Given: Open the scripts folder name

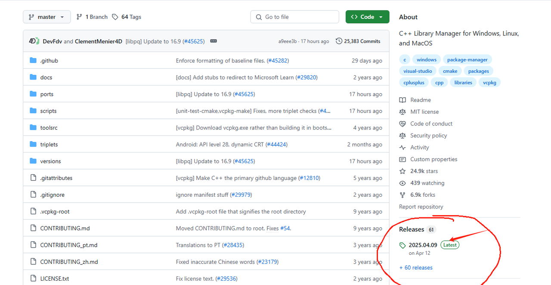Looking at the screenshot, I should 48,111.
